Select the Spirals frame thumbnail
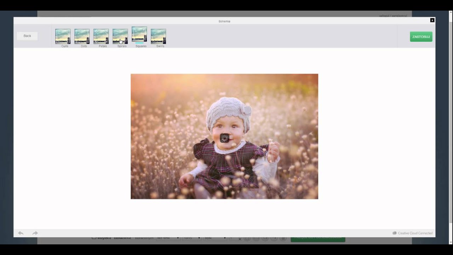This screenshot has width=453, height=255. pos(120,36)
